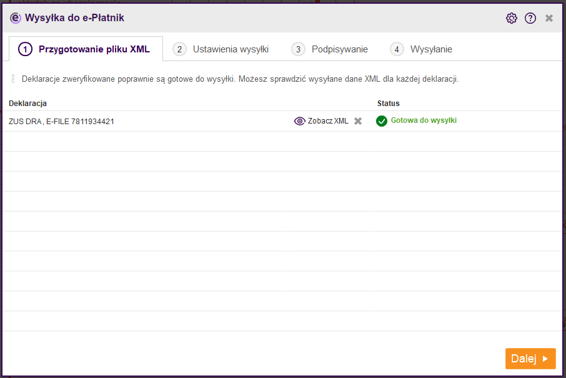Click the step 4 circle number icon
The width and height of the screenshot is (566, 378).
coord(397,49)
